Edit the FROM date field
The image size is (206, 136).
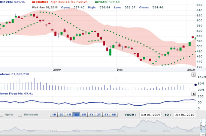[x=151, y=115]
